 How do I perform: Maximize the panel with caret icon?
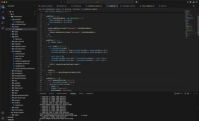194,94
